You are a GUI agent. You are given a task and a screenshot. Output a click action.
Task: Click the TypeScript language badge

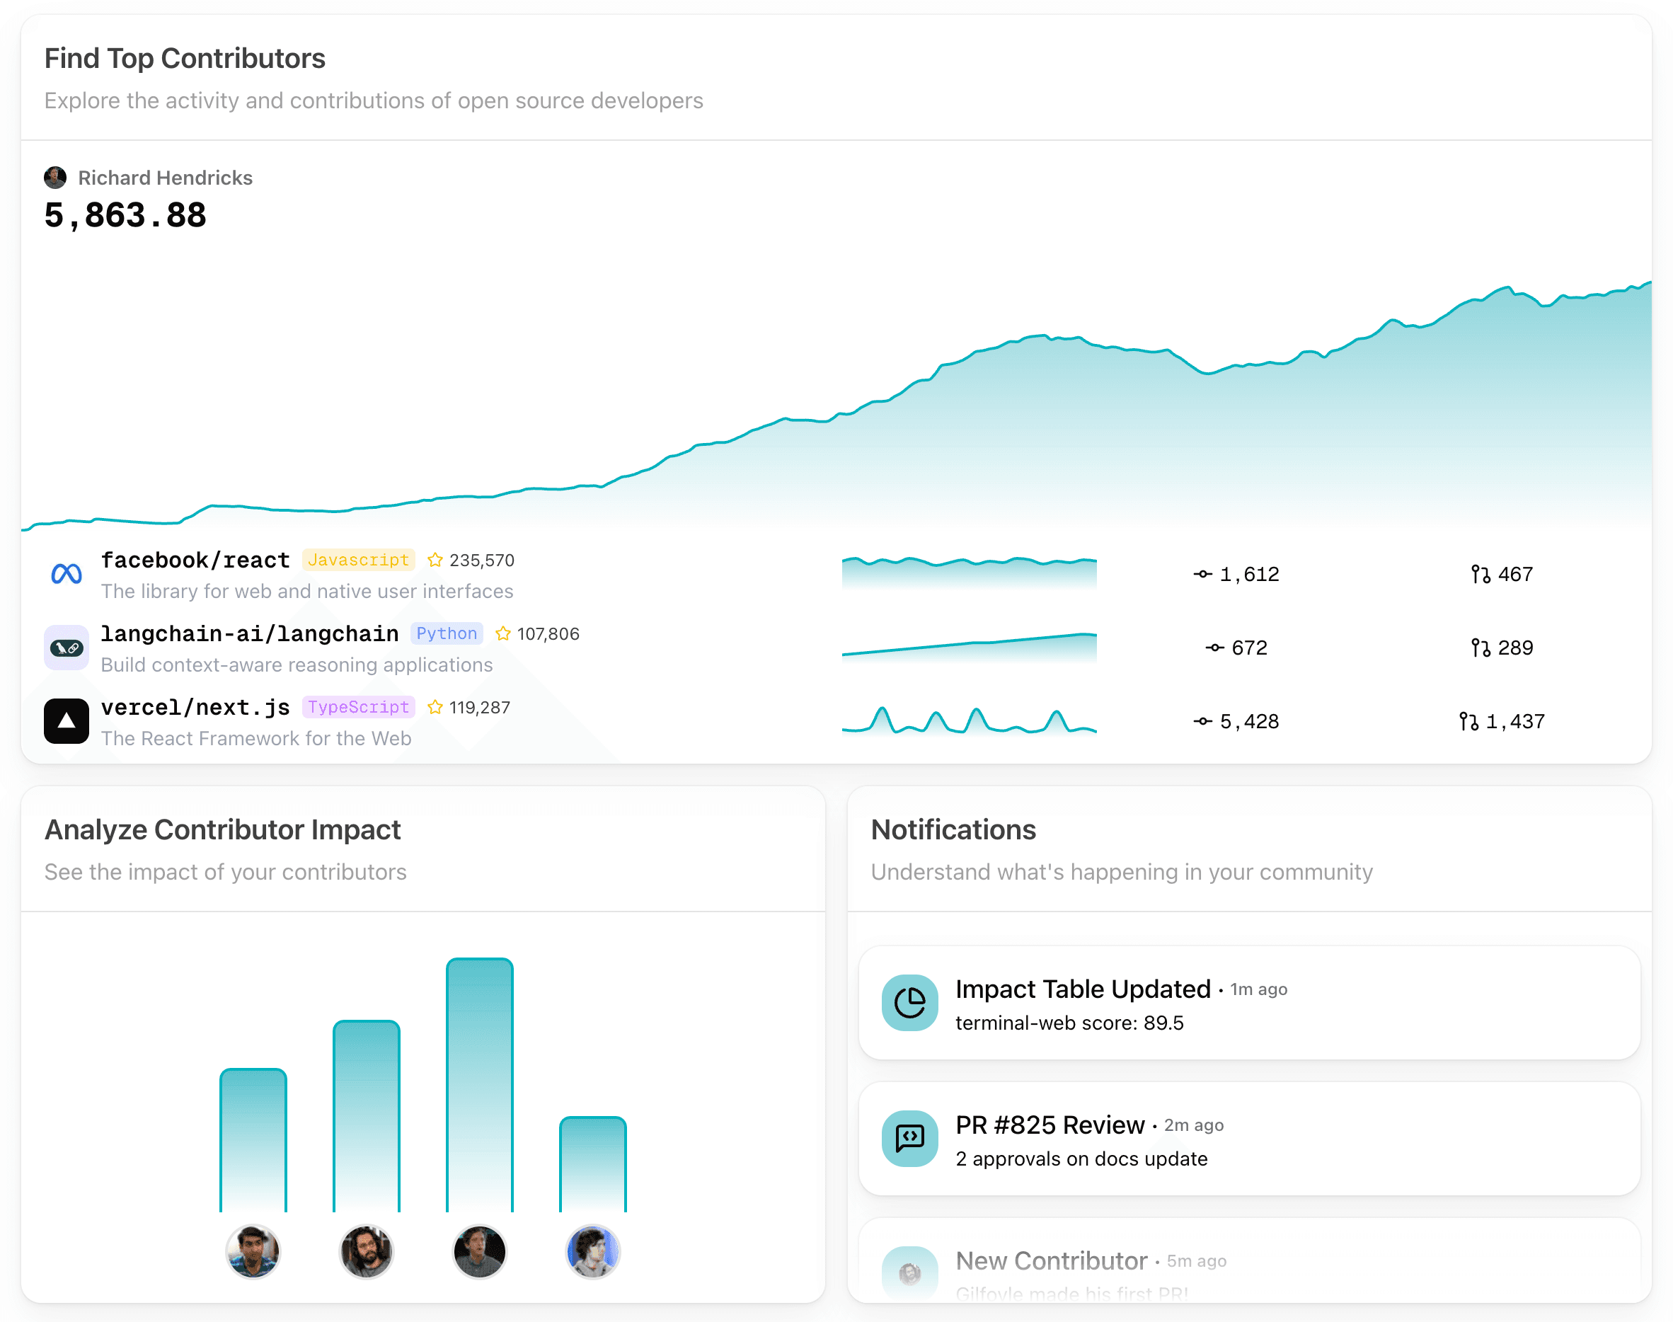coord(358,708)
